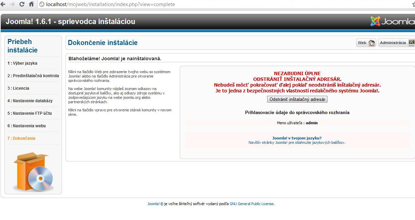This screenshot has width=415, height=220.
Task: Click the browser back arrow
Action: point(3,4)
